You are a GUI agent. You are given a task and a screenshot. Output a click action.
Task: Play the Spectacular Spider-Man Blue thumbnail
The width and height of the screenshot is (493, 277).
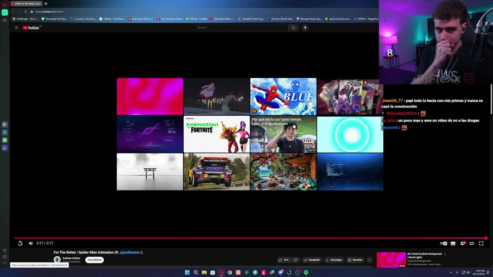[283, 97]
